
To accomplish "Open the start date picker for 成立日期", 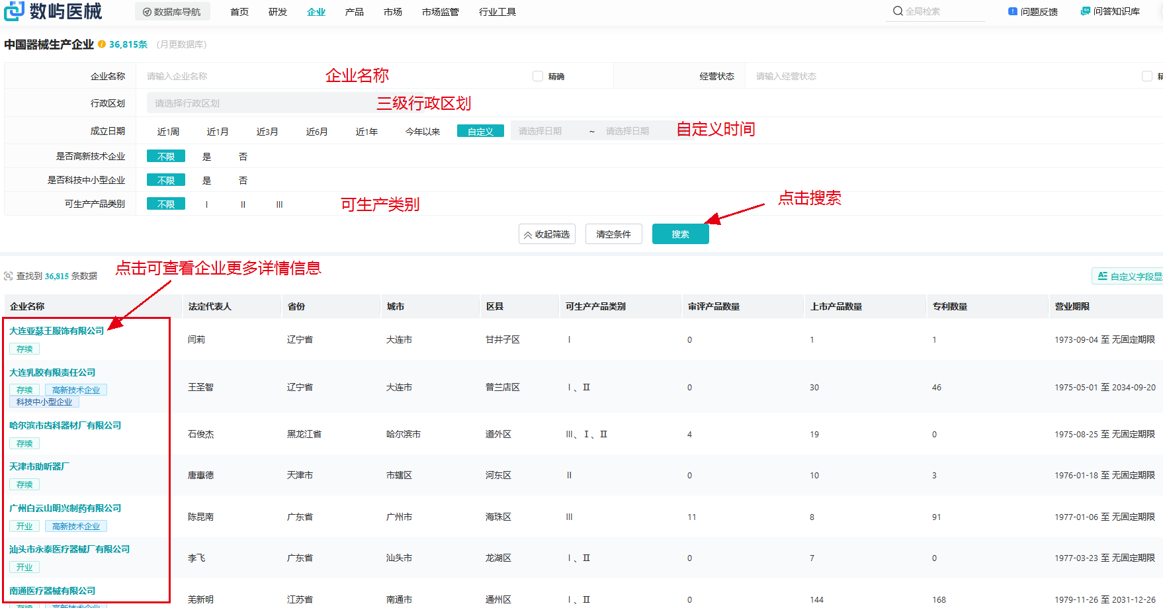I will pos(540,131).
